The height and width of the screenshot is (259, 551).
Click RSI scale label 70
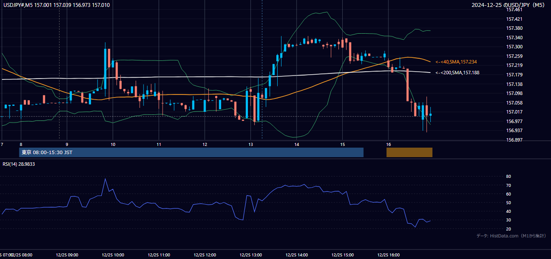click(509, 185)
